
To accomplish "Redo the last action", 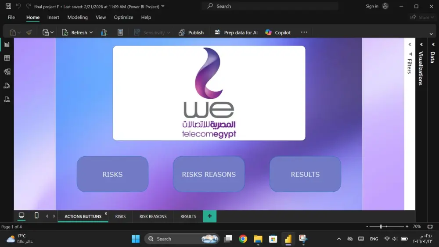I will tap(28, 6).
